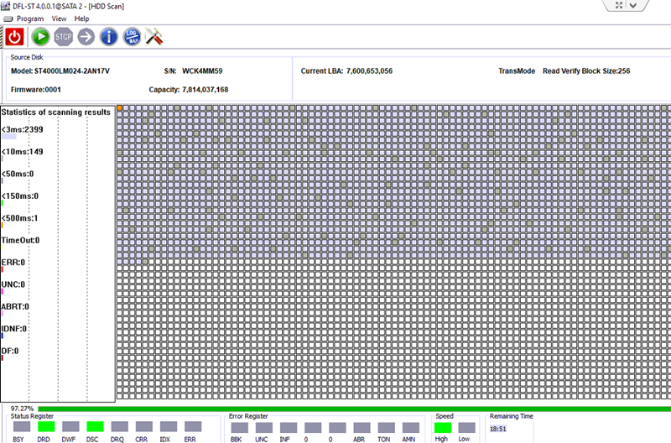The height and width of the screenshot is (443, 671).
Task: Click the Read Verify Block Size:256 text
Action: pyautogui.click(x=586, y=71)
